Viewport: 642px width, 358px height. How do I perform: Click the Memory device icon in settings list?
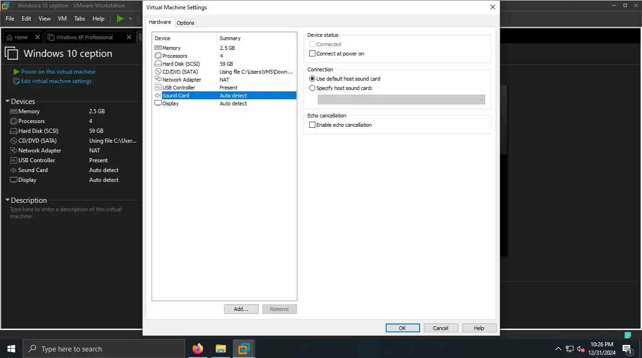[x=158, y=48]
